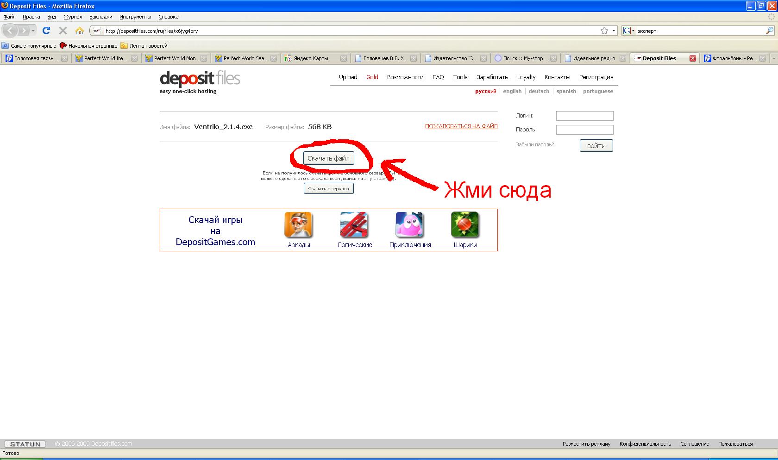The width and height of the screenshot is (778, 460).
Task: Switch site language to deutsch
Action: tap(539, 91)
